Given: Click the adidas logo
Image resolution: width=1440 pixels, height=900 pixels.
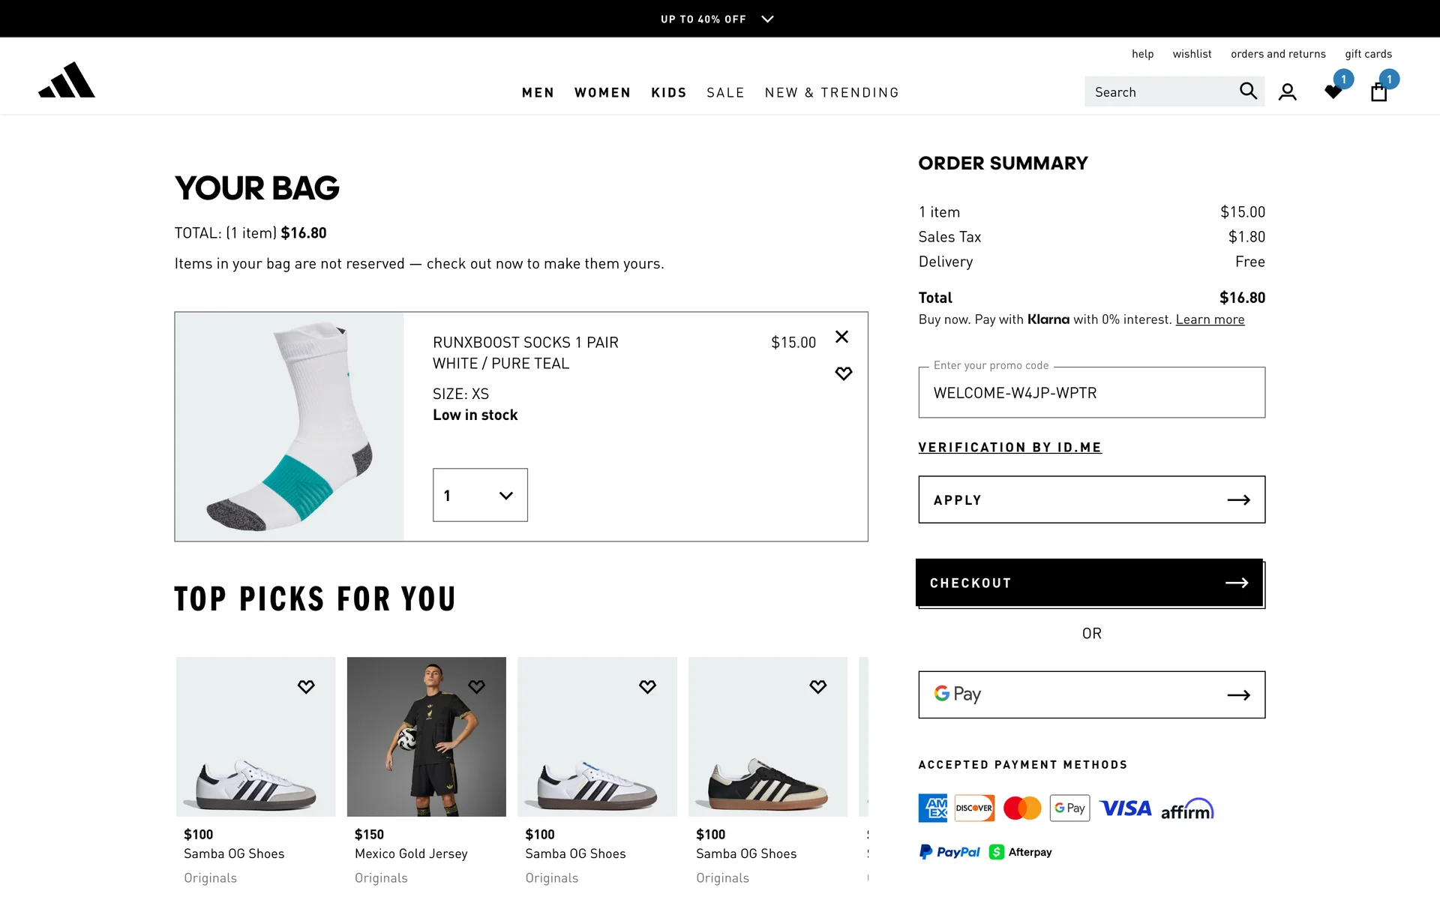Looking at the screenshot, I should click(67, 80).
